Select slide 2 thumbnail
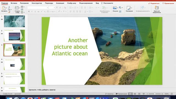This screenshot has width=176, height=99. 14,35
